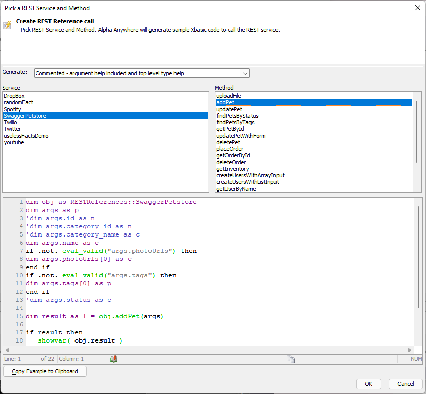Click code line 6 dim args.name
426x394 pixels.
[x=62, y=243]
